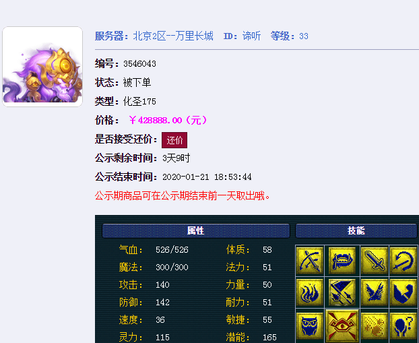
Task: Select the hands holding orb question-mark skill
Action: 404,325
